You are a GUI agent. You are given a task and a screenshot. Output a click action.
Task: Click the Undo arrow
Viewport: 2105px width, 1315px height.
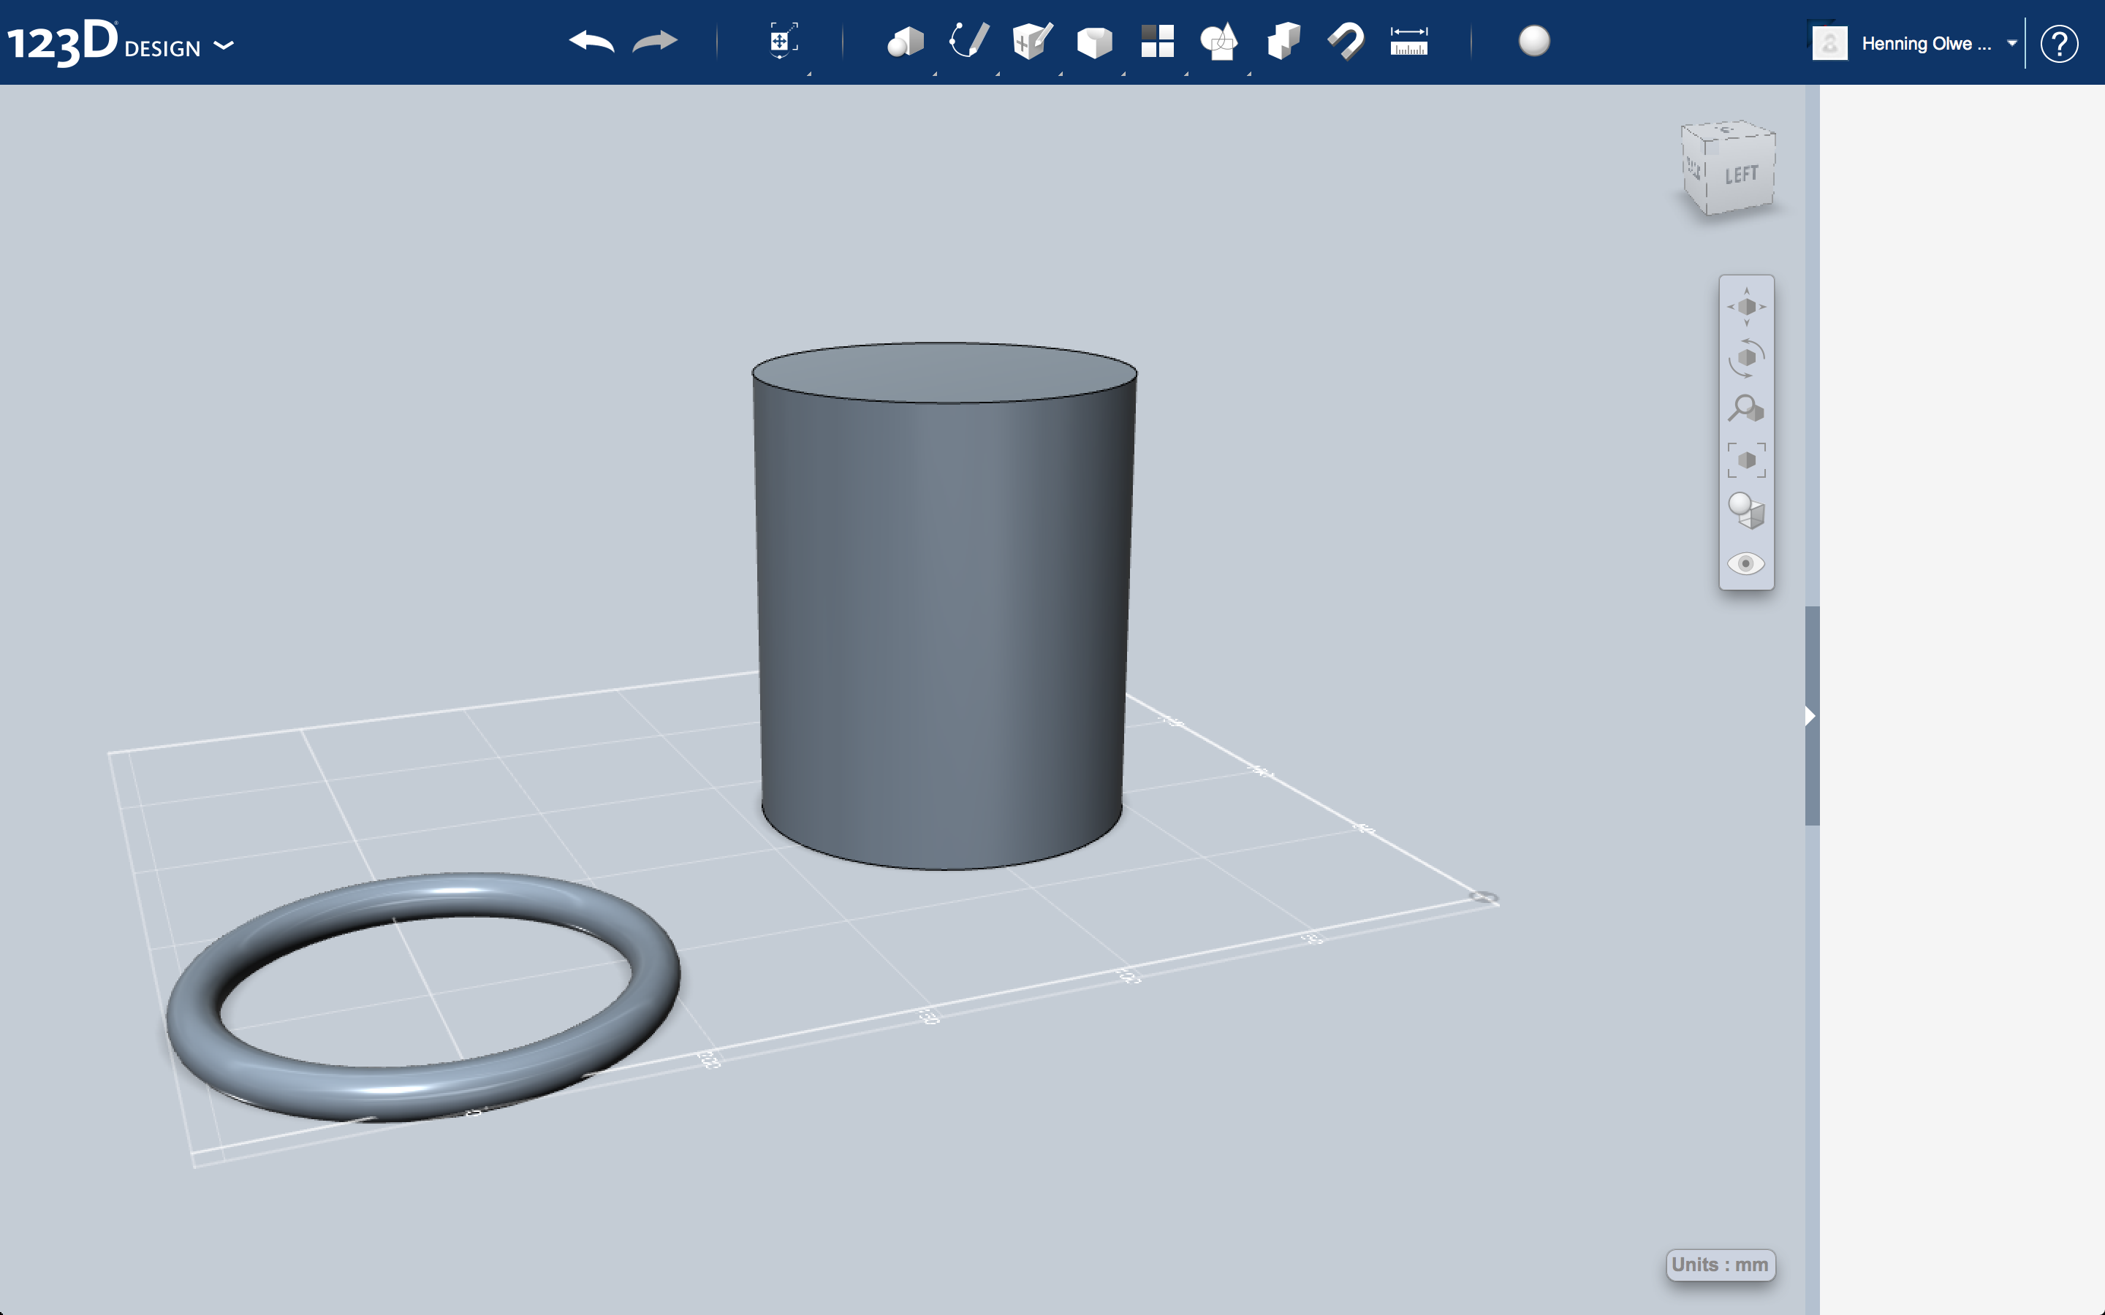pyautogui.click(x=591, y=41)
